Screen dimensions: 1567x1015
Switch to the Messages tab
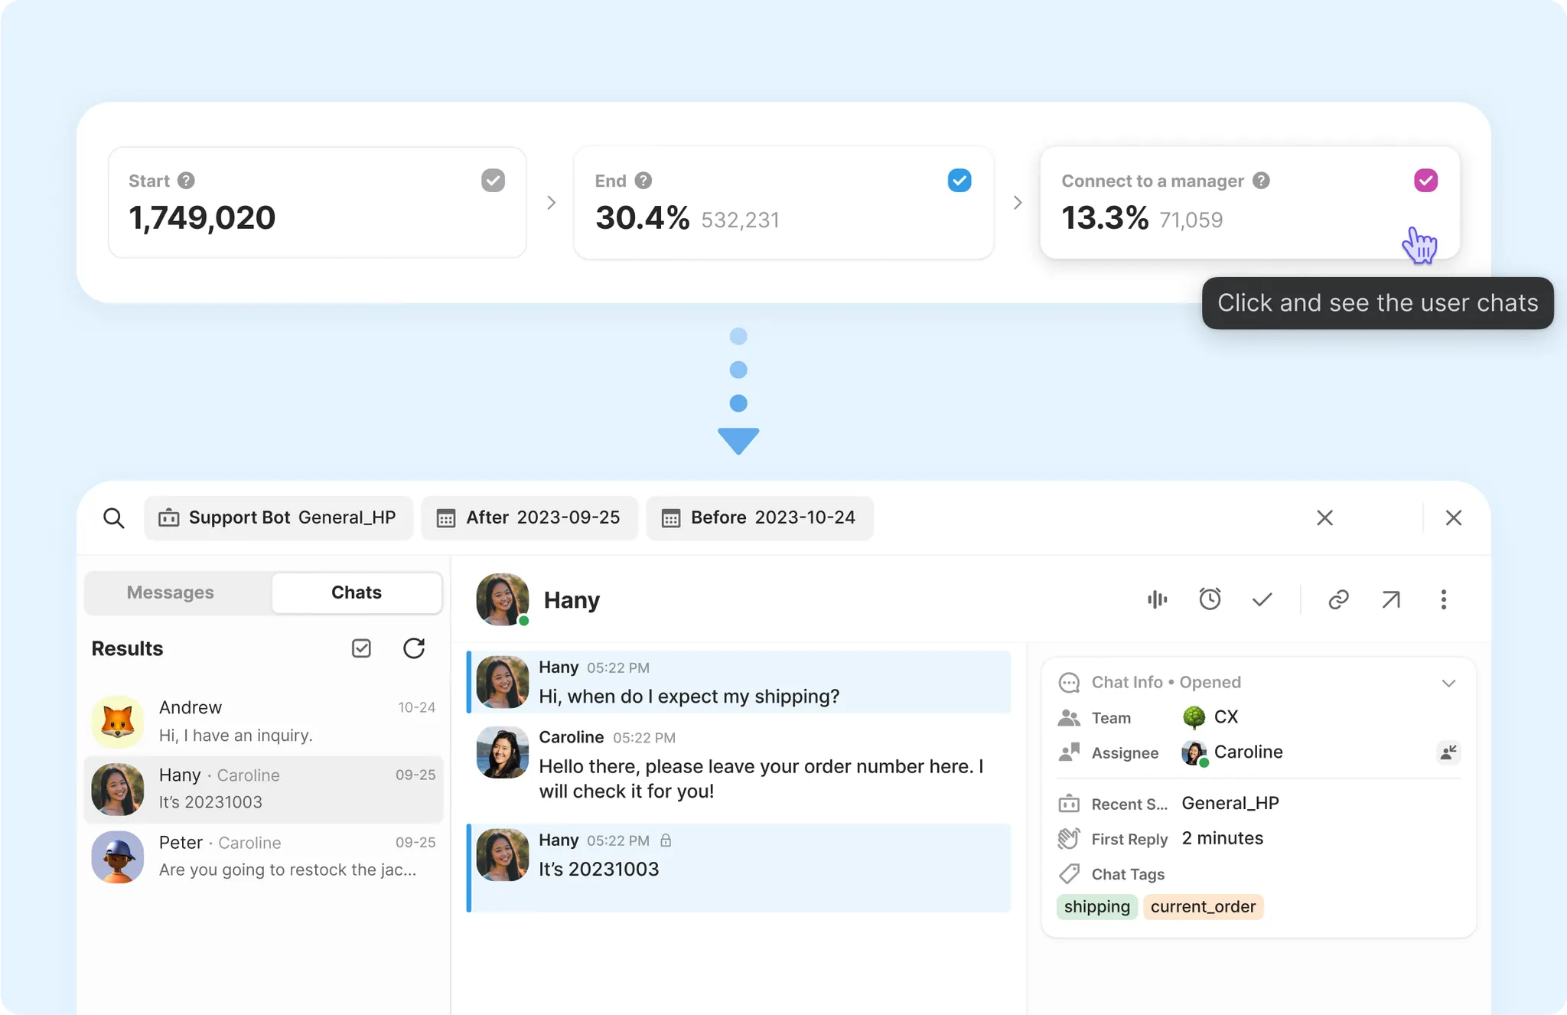171,592
